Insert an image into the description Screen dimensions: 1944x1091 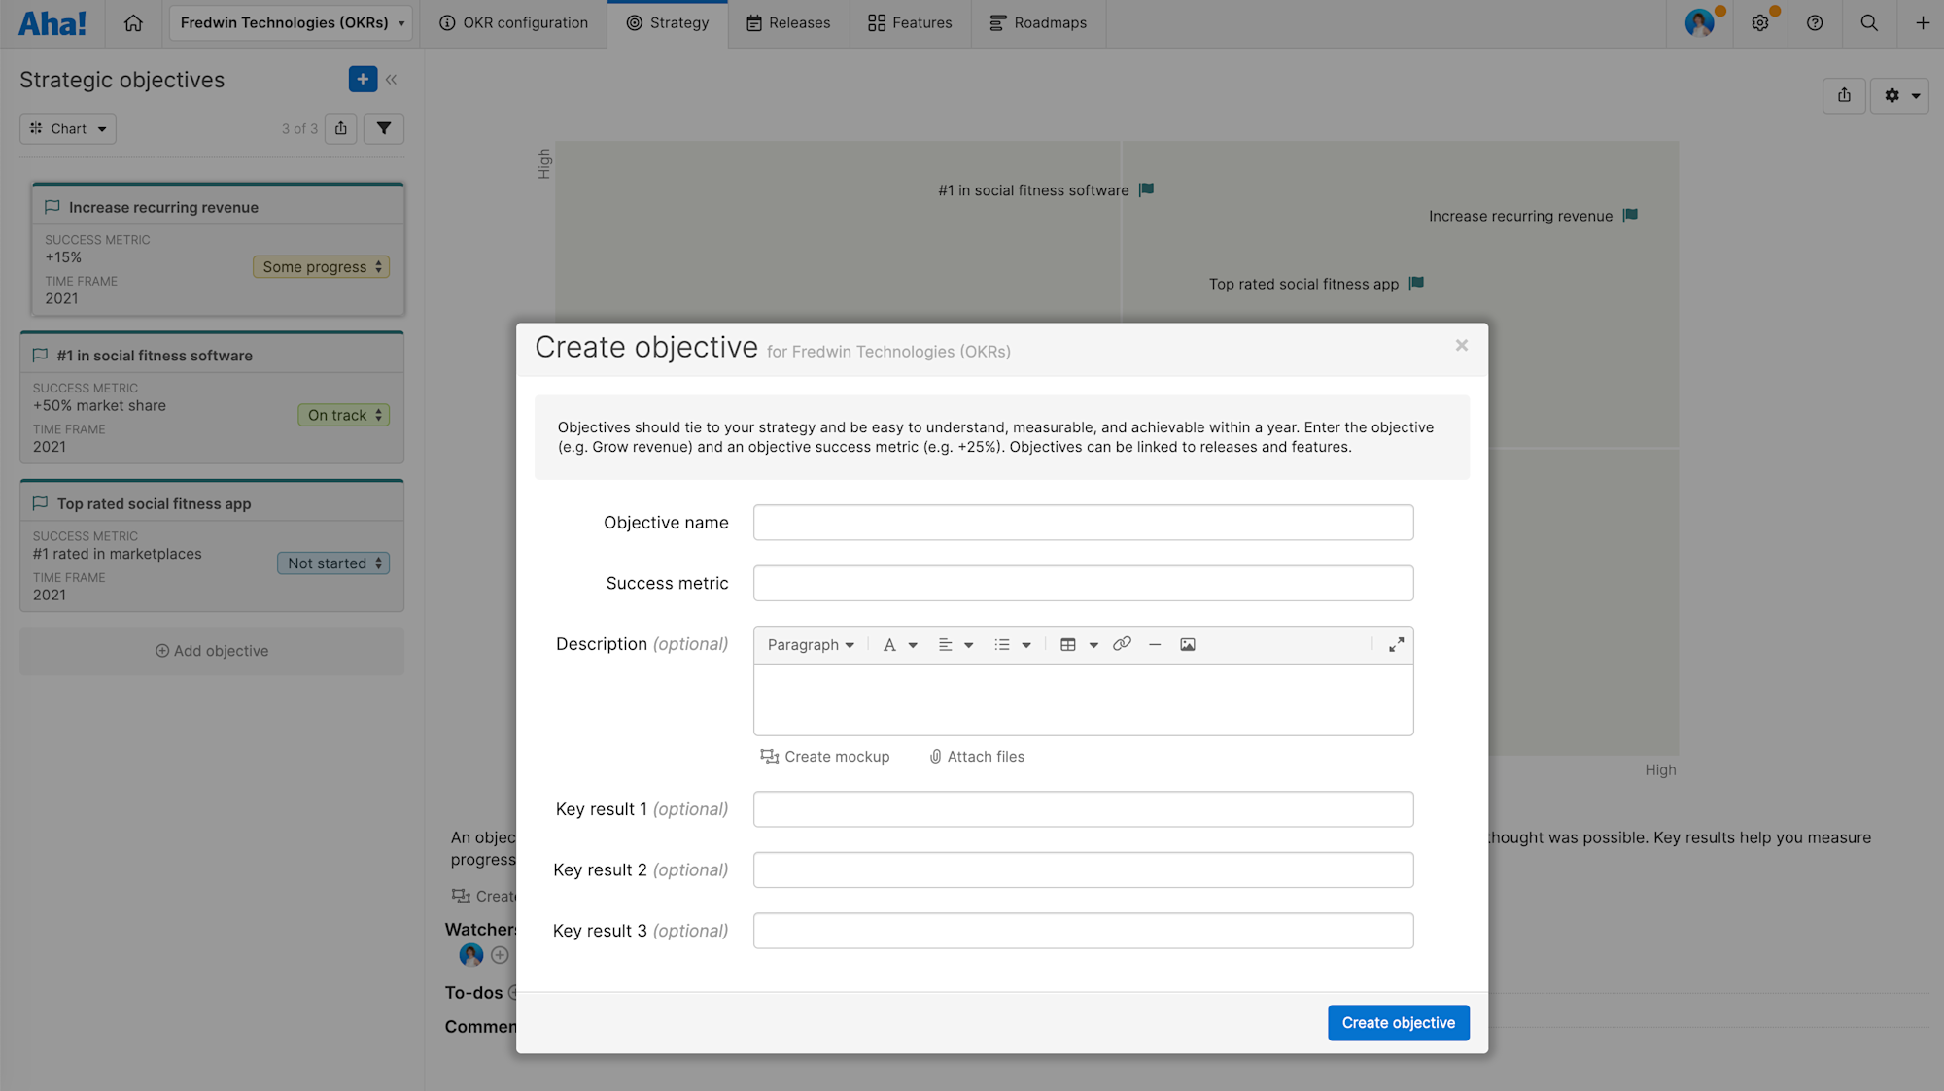tap(1187, 645)
